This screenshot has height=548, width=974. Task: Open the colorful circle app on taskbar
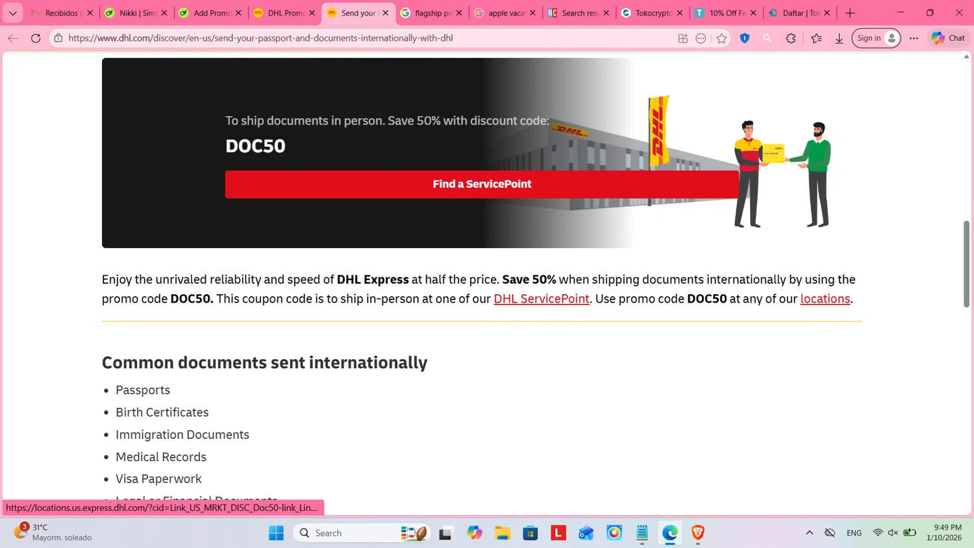[x=614, y=533]
